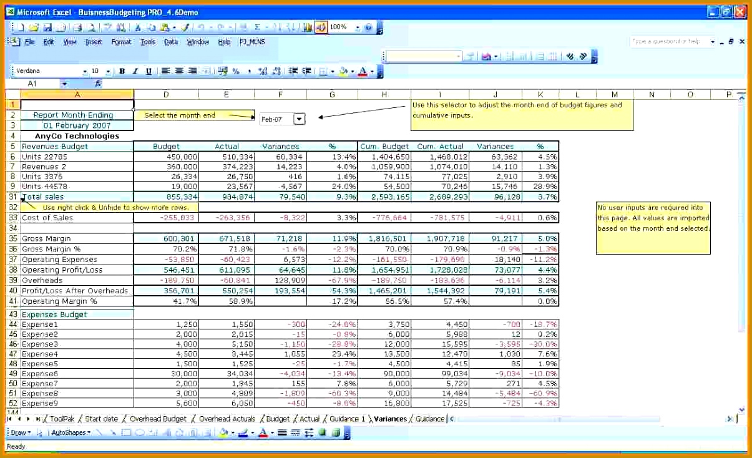This screenshot has width=752, height=458.
Task: Open the Name Box dropdown showing A1
Action: (64, 83)
